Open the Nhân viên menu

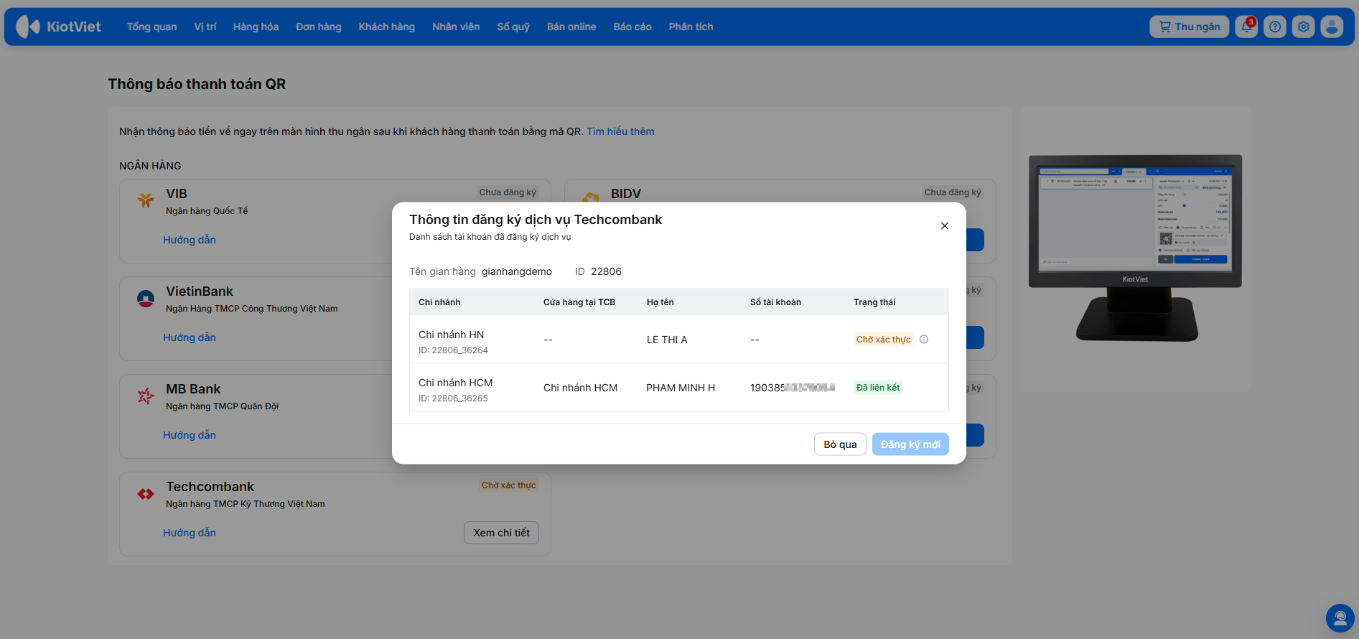(x=456, y=27)
